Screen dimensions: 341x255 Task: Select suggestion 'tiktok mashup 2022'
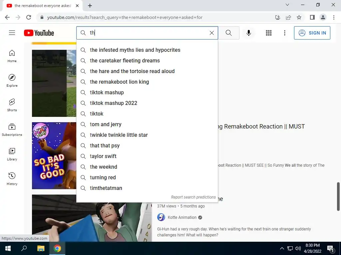coord(147,103)
